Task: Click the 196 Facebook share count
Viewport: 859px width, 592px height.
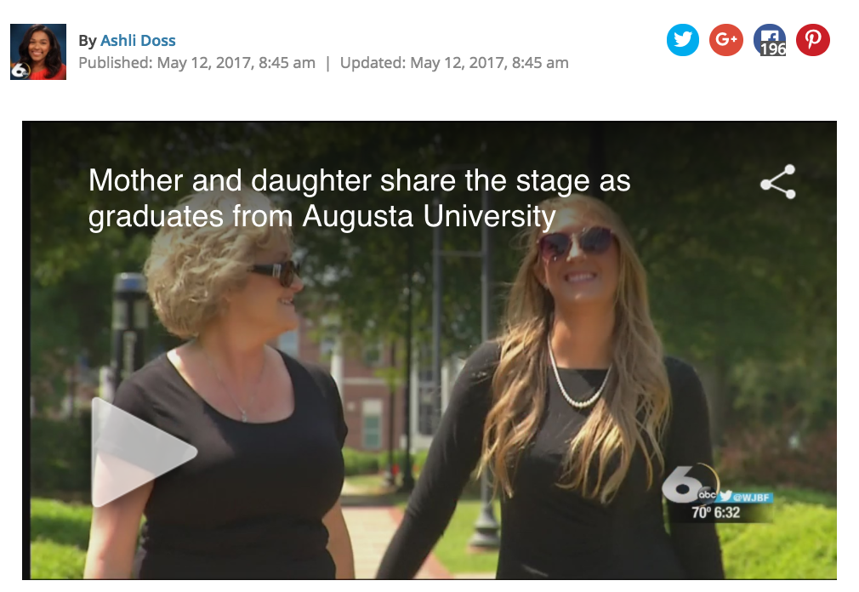Action: (773, 49)
